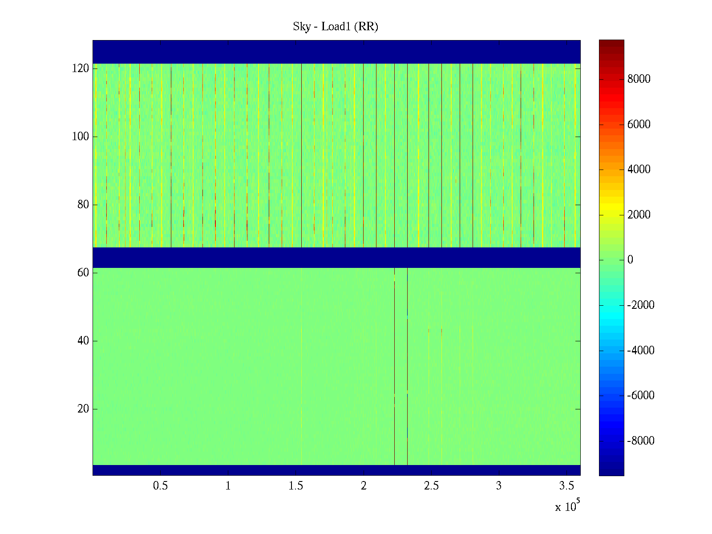The width and height of the screenshot is (712, 534).
Task: Click the colorbar tick label 4000
Action: tap(639, 170)
